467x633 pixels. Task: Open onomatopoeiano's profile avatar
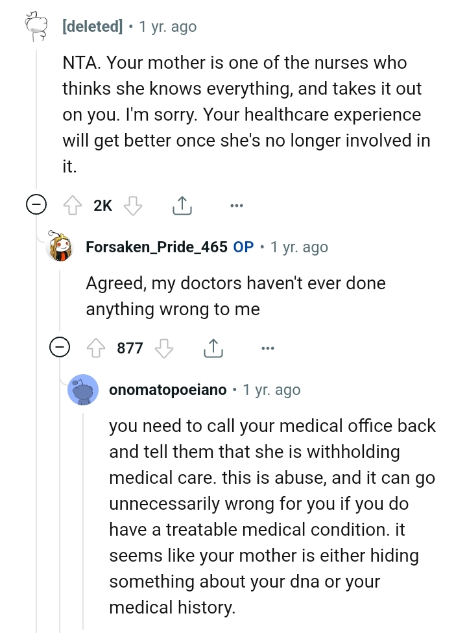[x=82, y=390]
